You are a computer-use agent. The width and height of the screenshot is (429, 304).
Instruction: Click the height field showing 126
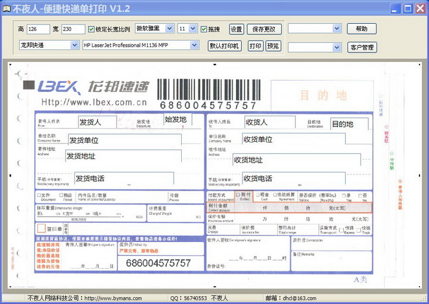[38, 29]
